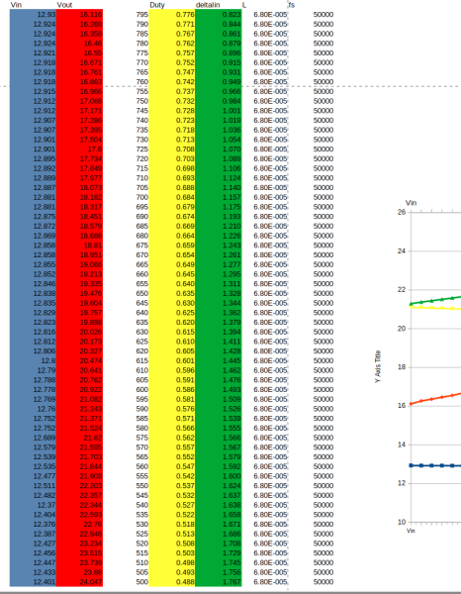Click the Vin chart title

411,203
